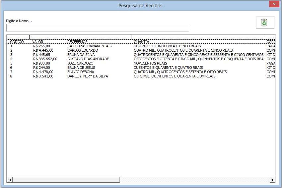Screen dimensions: 282x188
Task: Click the recycle bin delete button
Action: [265, 23]
